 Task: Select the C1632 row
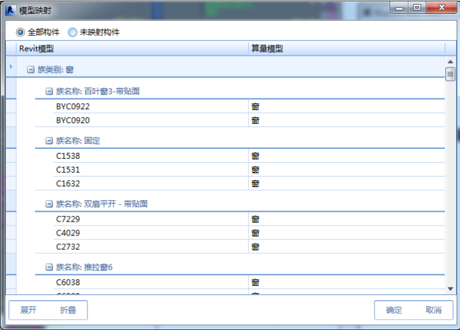[249, 184]
